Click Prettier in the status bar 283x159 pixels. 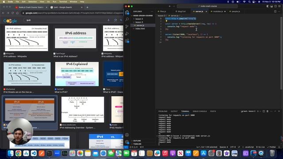272,147
